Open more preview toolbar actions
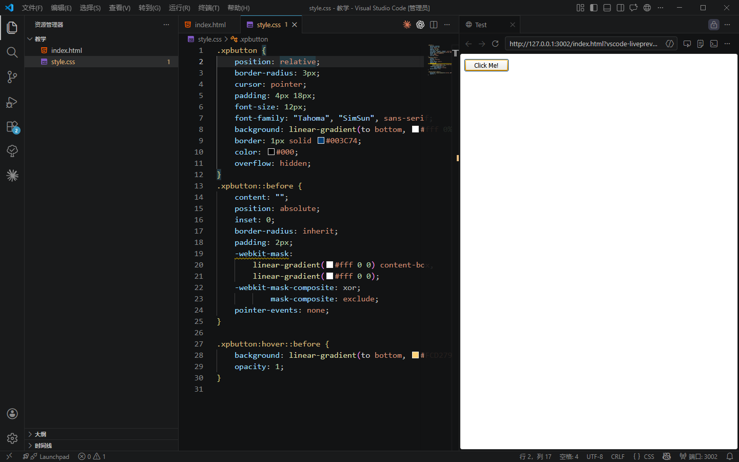This screenshot has width=739, height=462. tap(727, 44)
